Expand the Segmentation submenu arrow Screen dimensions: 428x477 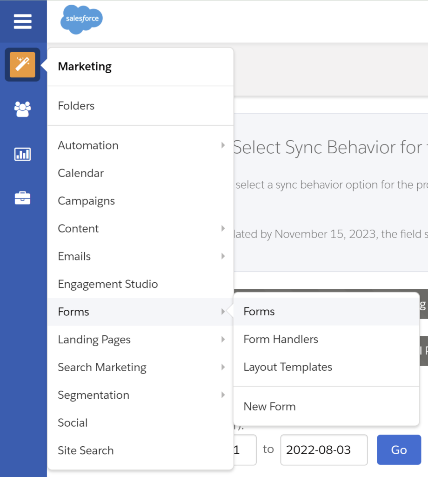point(223,395)
